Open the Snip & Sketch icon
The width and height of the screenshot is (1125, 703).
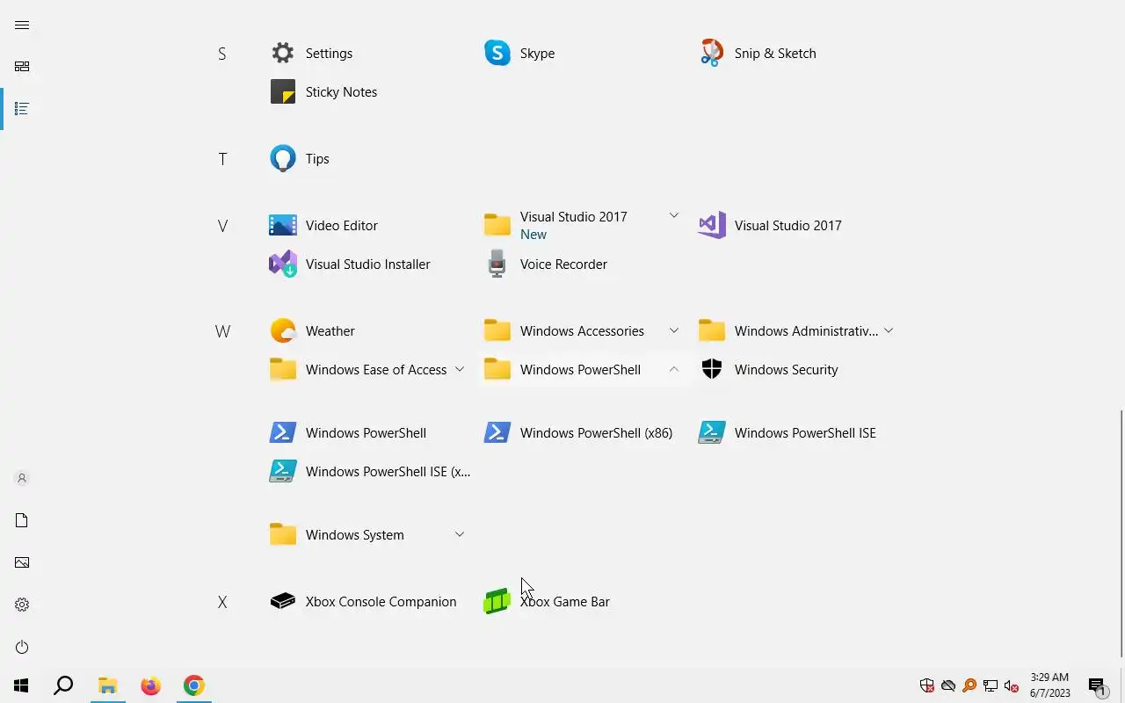point(712,53)
